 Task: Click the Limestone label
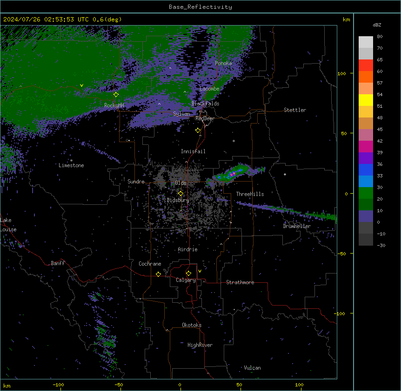pos(71,165)
